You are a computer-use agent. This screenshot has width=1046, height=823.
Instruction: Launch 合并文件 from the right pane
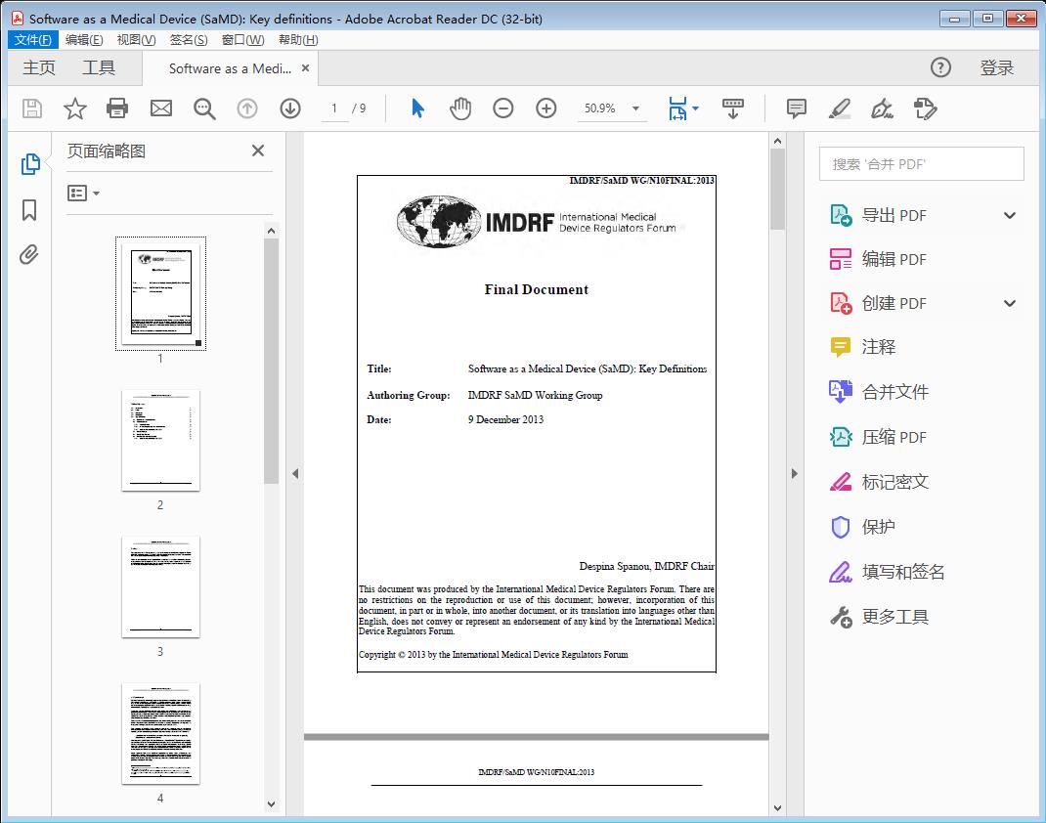[896, 391]
